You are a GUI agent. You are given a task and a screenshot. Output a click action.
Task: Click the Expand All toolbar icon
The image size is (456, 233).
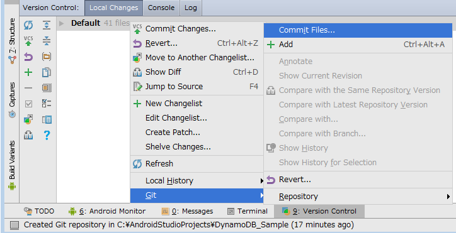coord(47,25)
